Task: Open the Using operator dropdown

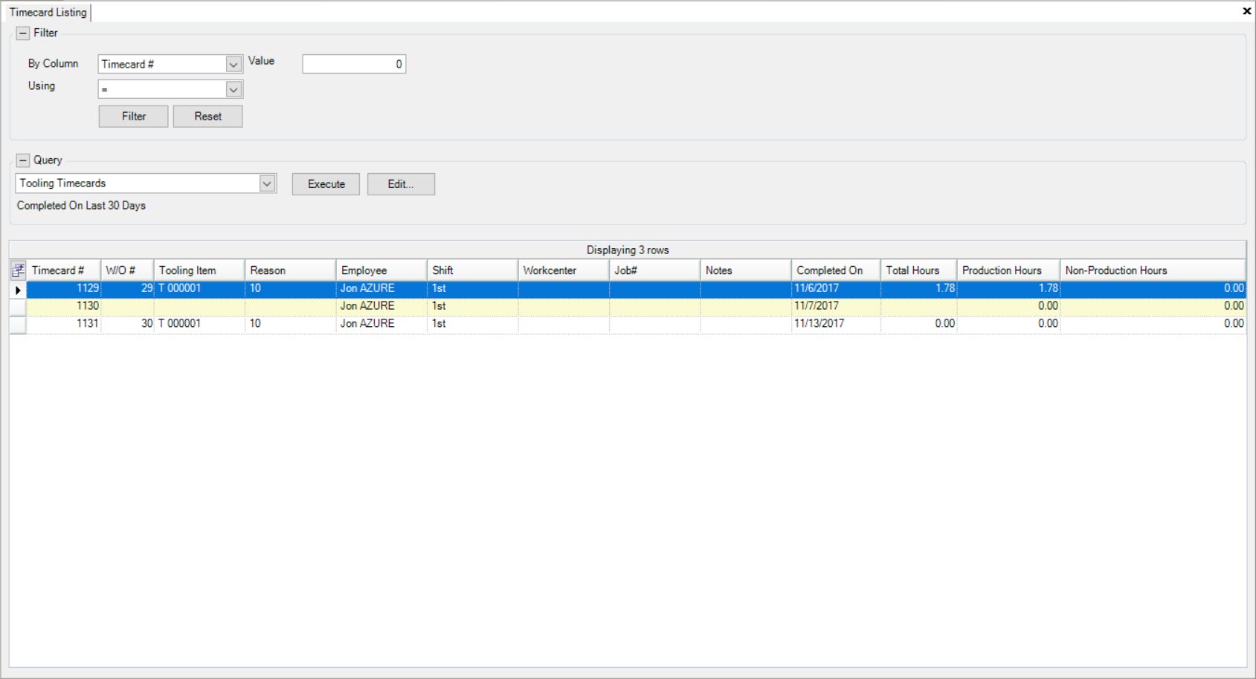Action: pos(234,90)
